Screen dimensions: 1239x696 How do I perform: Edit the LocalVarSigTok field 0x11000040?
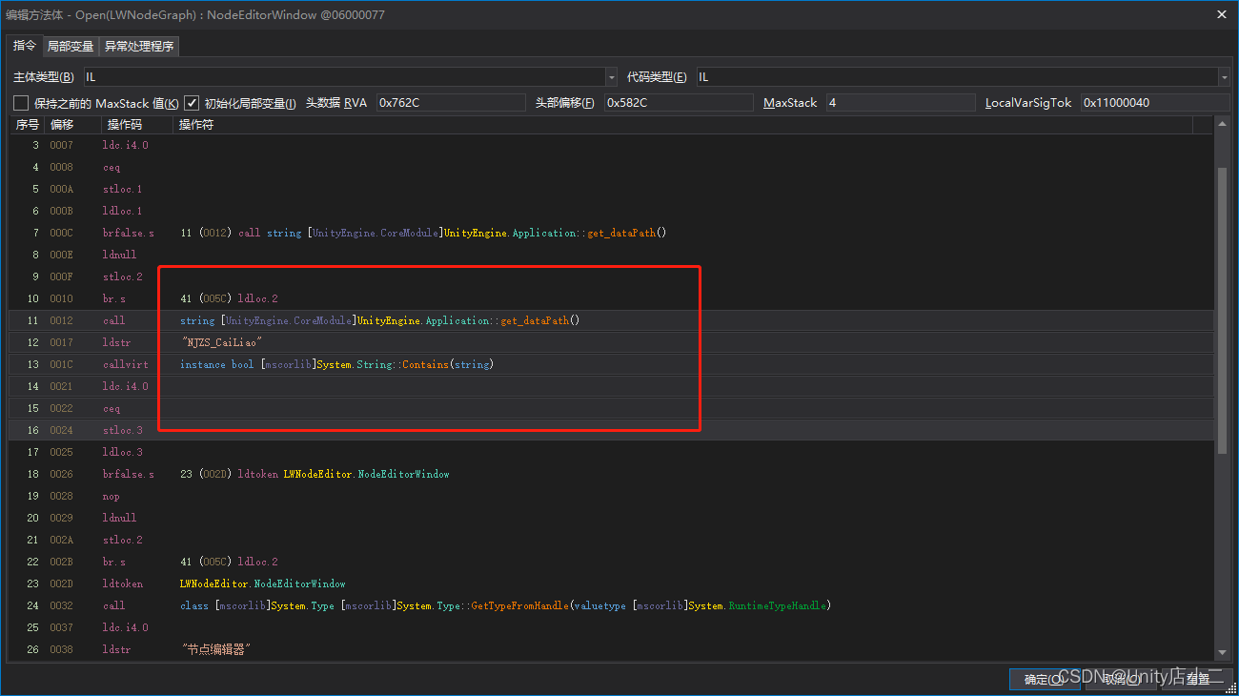click(x=1153, y=102)
